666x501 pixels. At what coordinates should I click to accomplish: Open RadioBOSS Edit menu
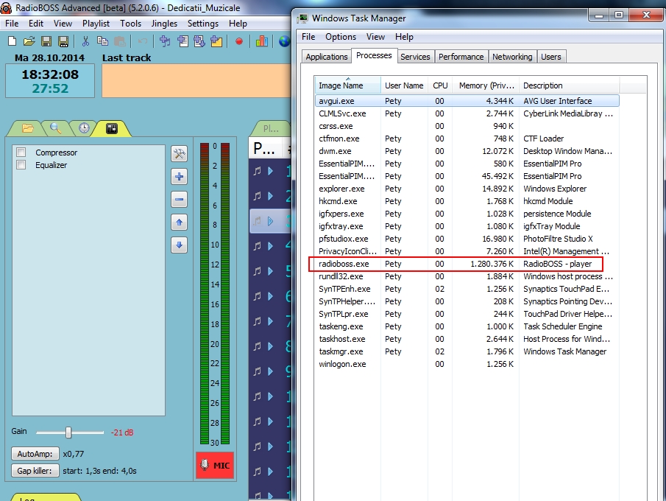click(x=36, y=24)
